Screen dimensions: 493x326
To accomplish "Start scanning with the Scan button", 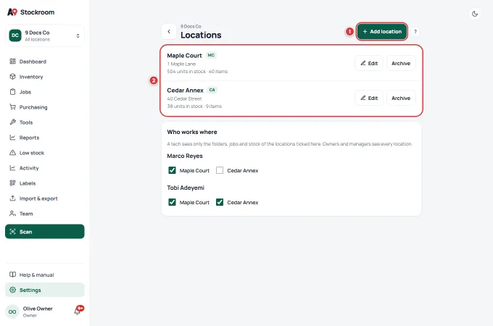I will point(45,232).
